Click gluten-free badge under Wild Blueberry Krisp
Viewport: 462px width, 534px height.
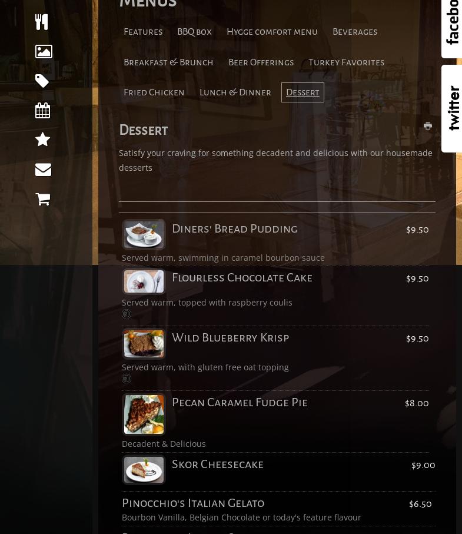(x=127, y=379)
